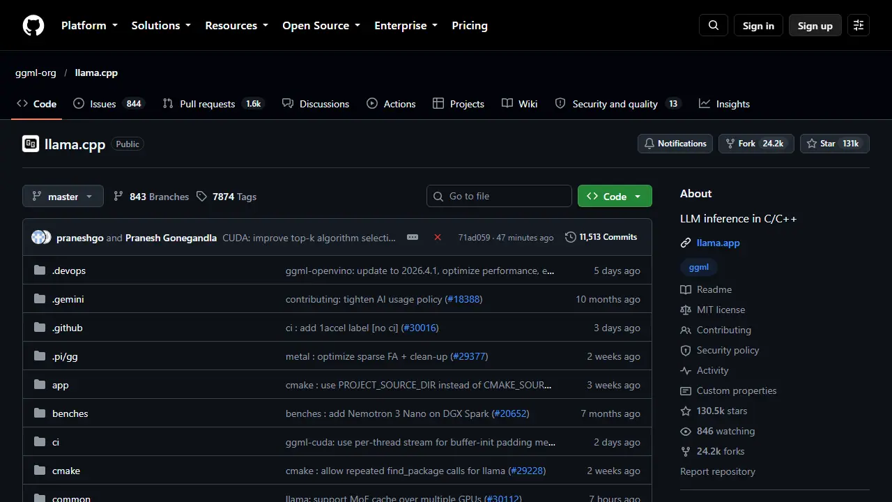Expand the Open Source menu

pyautogui.click(x=321, y=26)
